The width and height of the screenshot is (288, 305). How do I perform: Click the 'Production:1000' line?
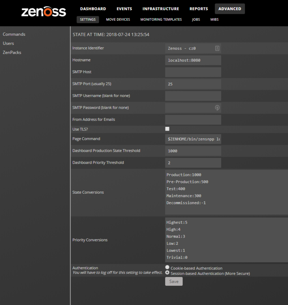coord(184,175)
